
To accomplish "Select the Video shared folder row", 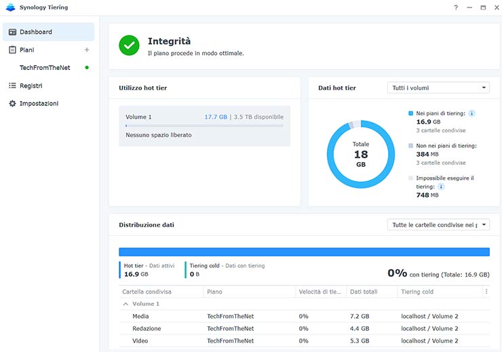I will pyautogui.click(x=304, y=340).
